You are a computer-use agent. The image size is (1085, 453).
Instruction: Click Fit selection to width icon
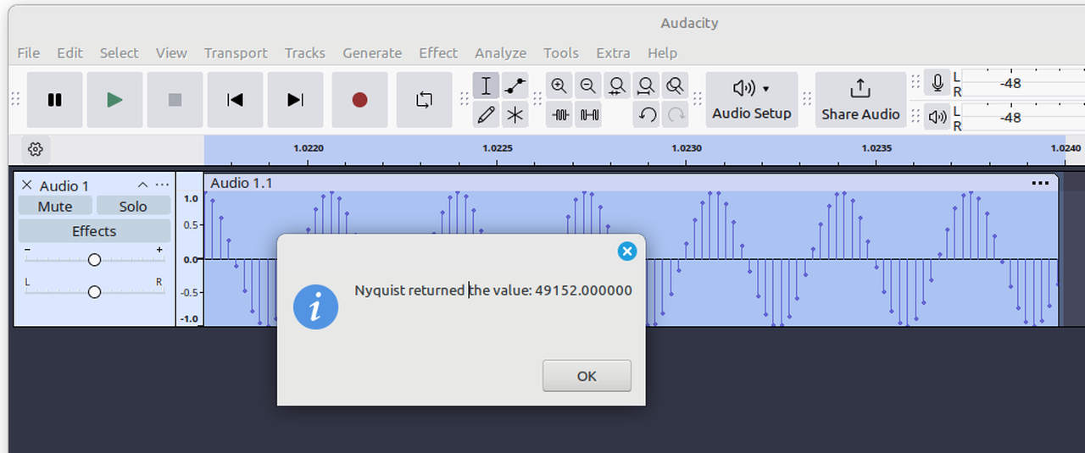(617, 86)
